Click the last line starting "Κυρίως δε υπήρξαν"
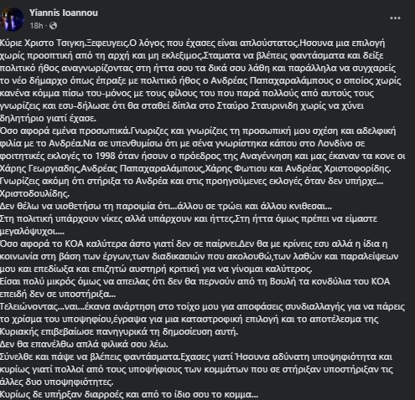Image resolution: width=415 pixels, height=400 pixels. point(129,394)
